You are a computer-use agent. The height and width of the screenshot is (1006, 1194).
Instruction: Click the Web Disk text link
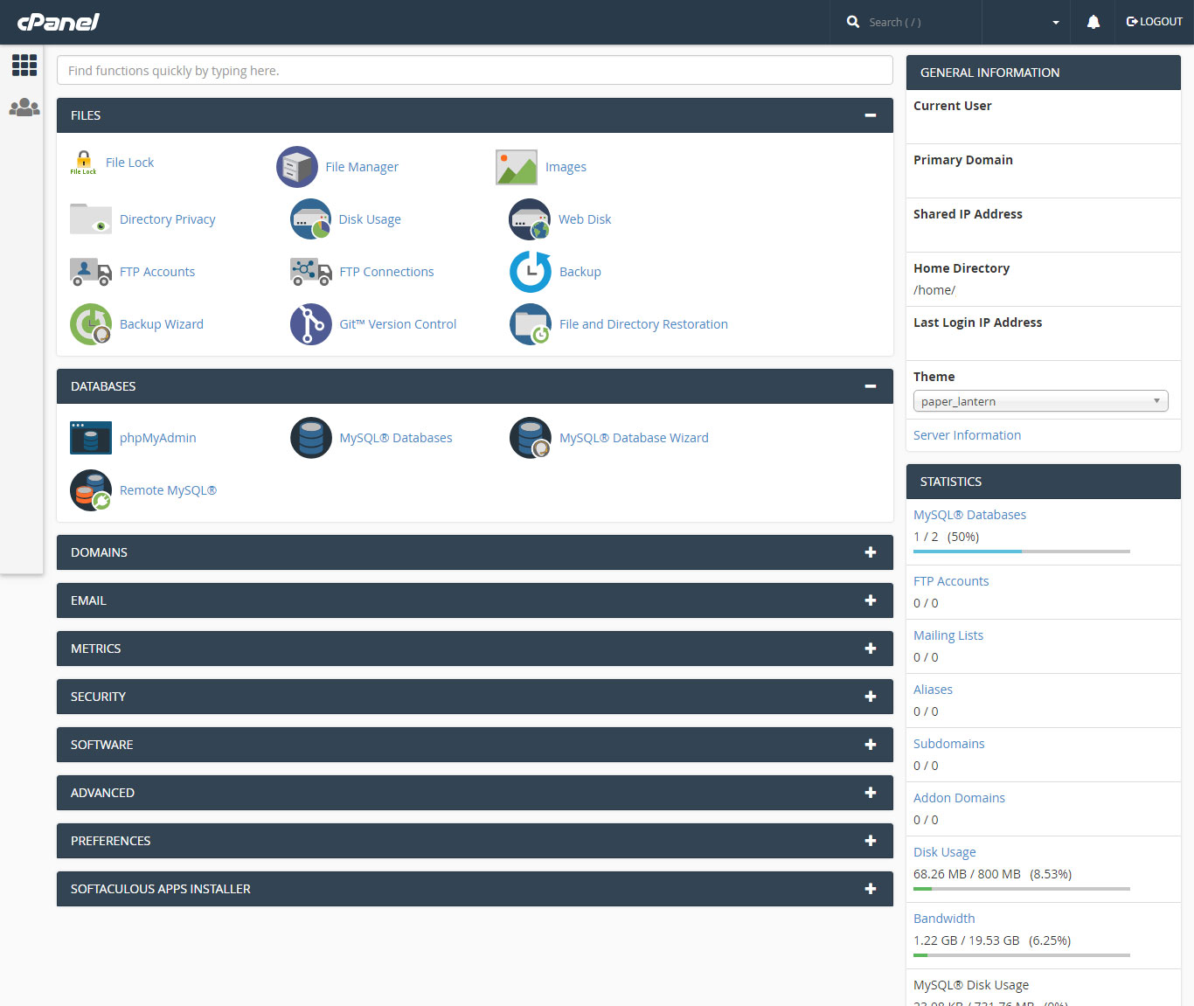pos(585,219)
